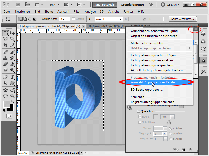Select the x-Achse radio button
The image size is (209, 156).
click(171, 128)
